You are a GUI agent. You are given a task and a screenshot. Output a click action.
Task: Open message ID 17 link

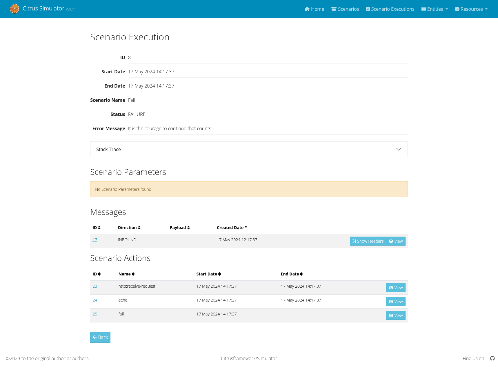coord(95,240)
